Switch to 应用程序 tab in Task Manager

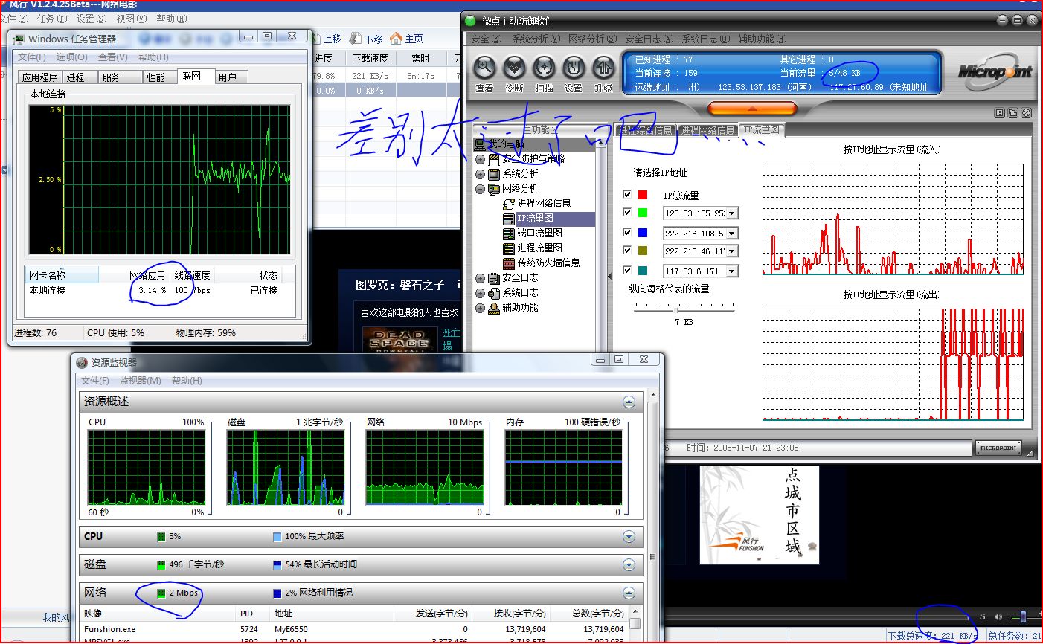coord(40,77)
